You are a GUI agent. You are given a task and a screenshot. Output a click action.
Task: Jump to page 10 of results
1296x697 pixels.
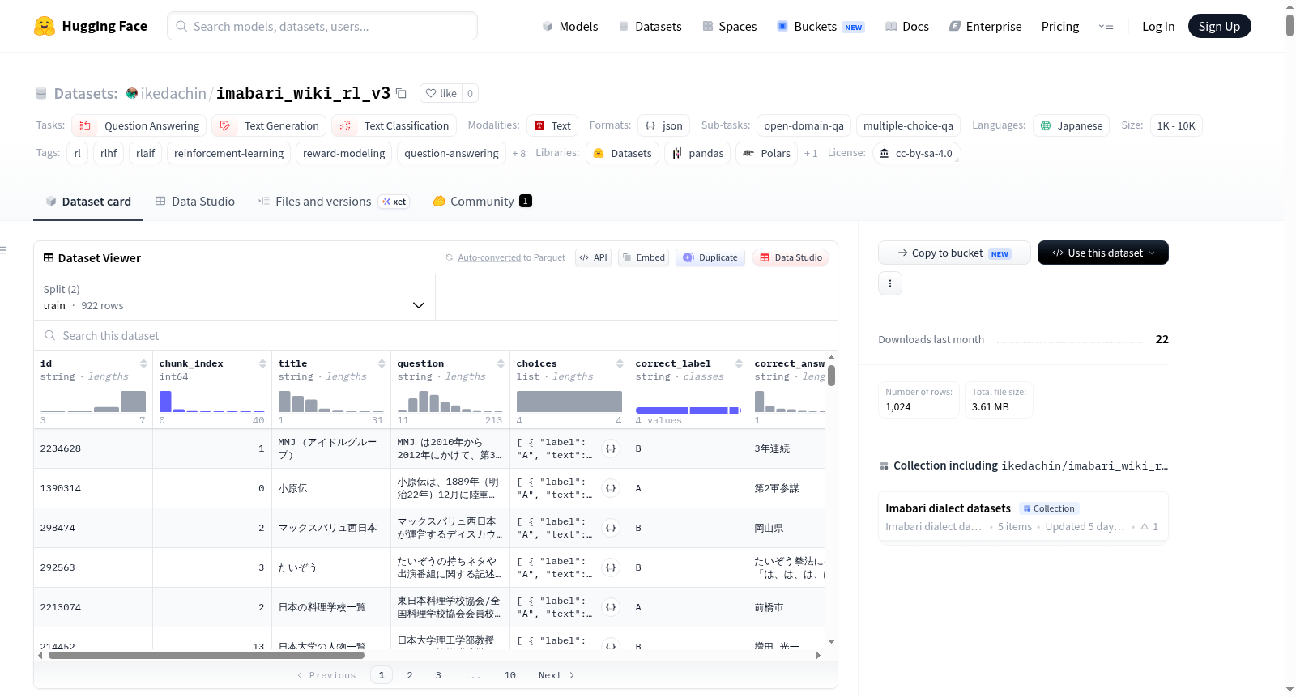coord(510,675)
